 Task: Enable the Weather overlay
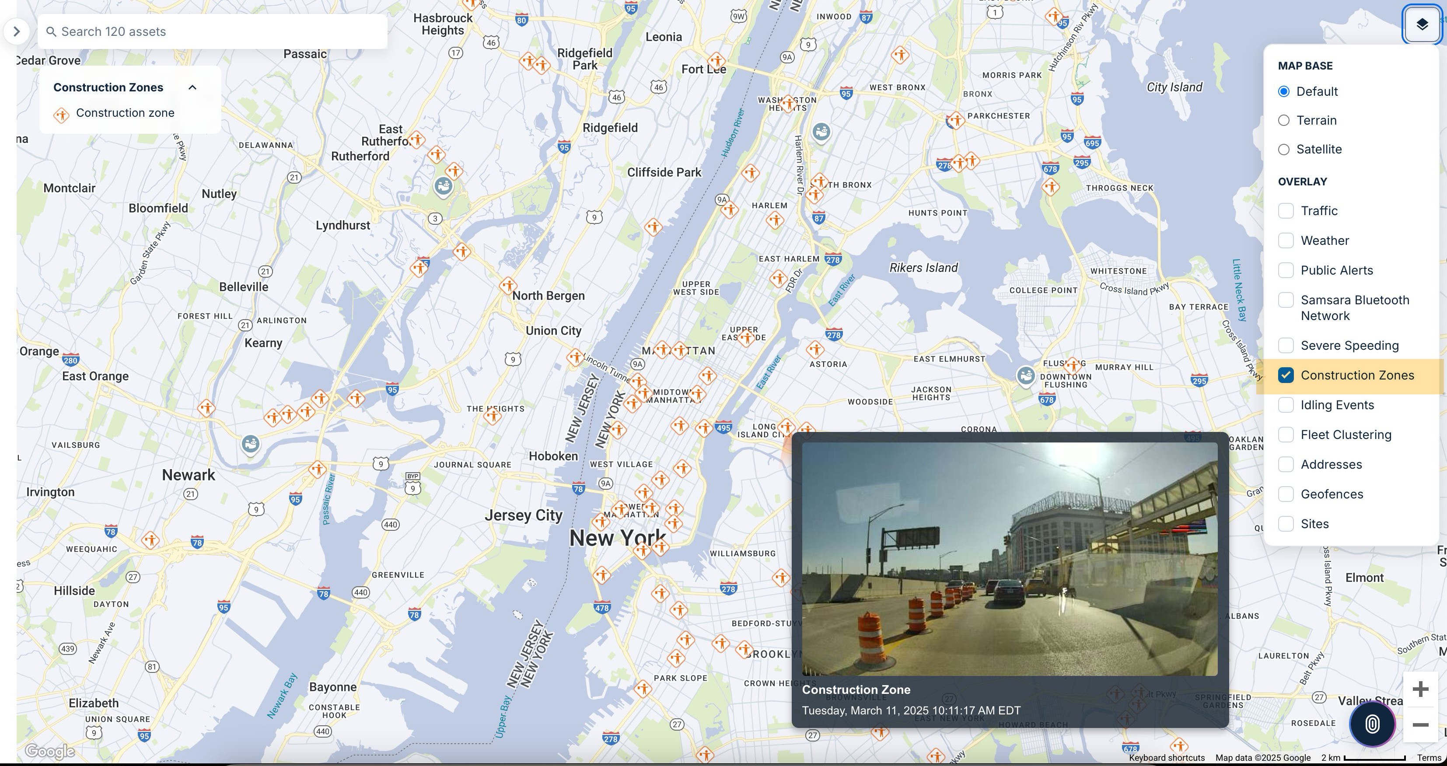1286,240
